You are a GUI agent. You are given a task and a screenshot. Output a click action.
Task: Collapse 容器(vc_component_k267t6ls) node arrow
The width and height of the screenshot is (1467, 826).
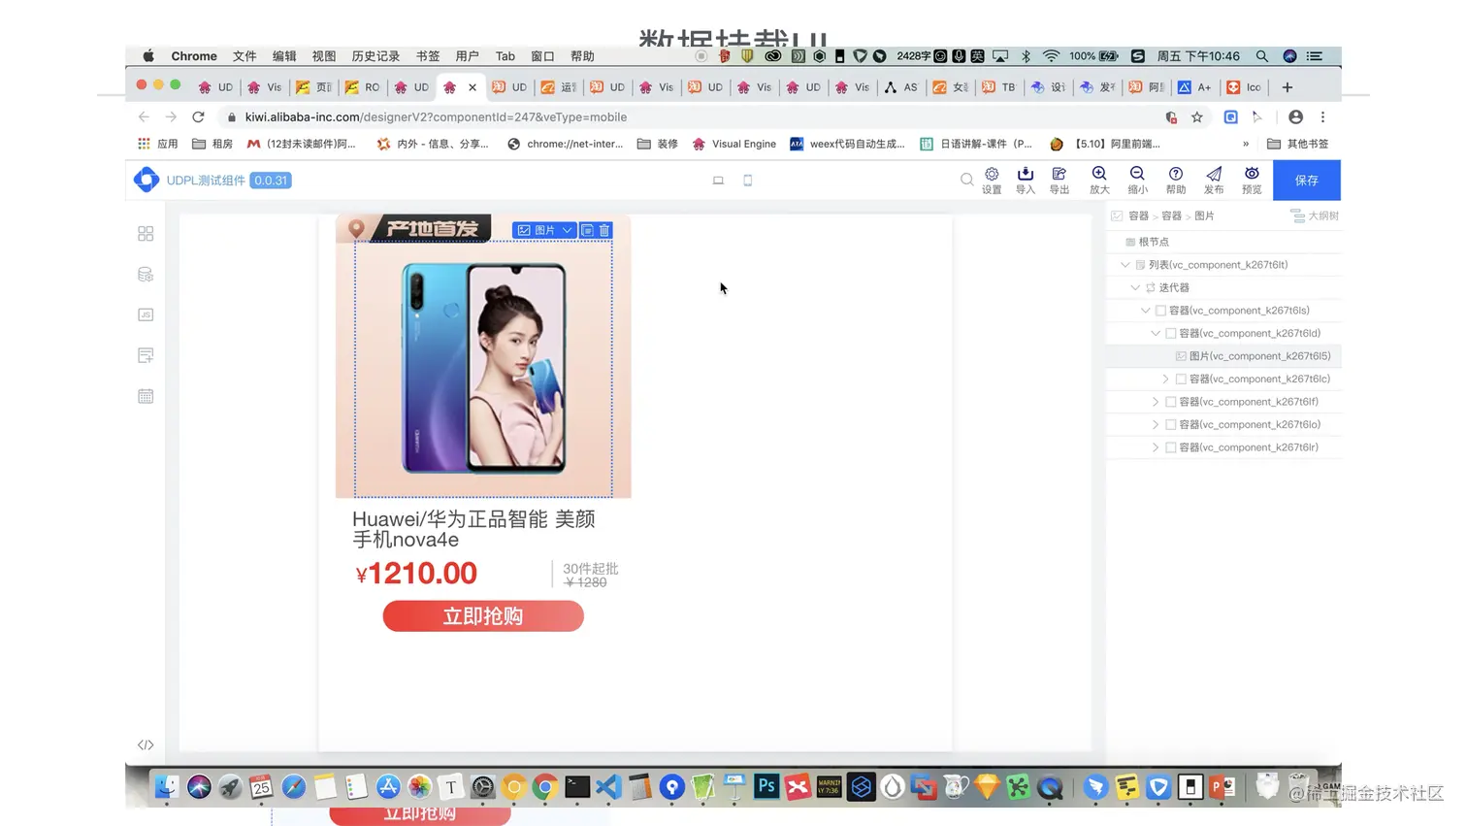pyautogui.click(x=1146, y=311)
